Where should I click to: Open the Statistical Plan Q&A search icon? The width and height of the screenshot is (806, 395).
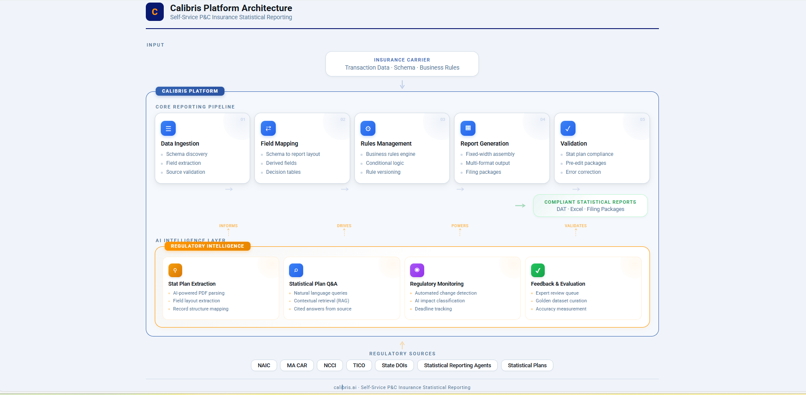coord(296,270)
